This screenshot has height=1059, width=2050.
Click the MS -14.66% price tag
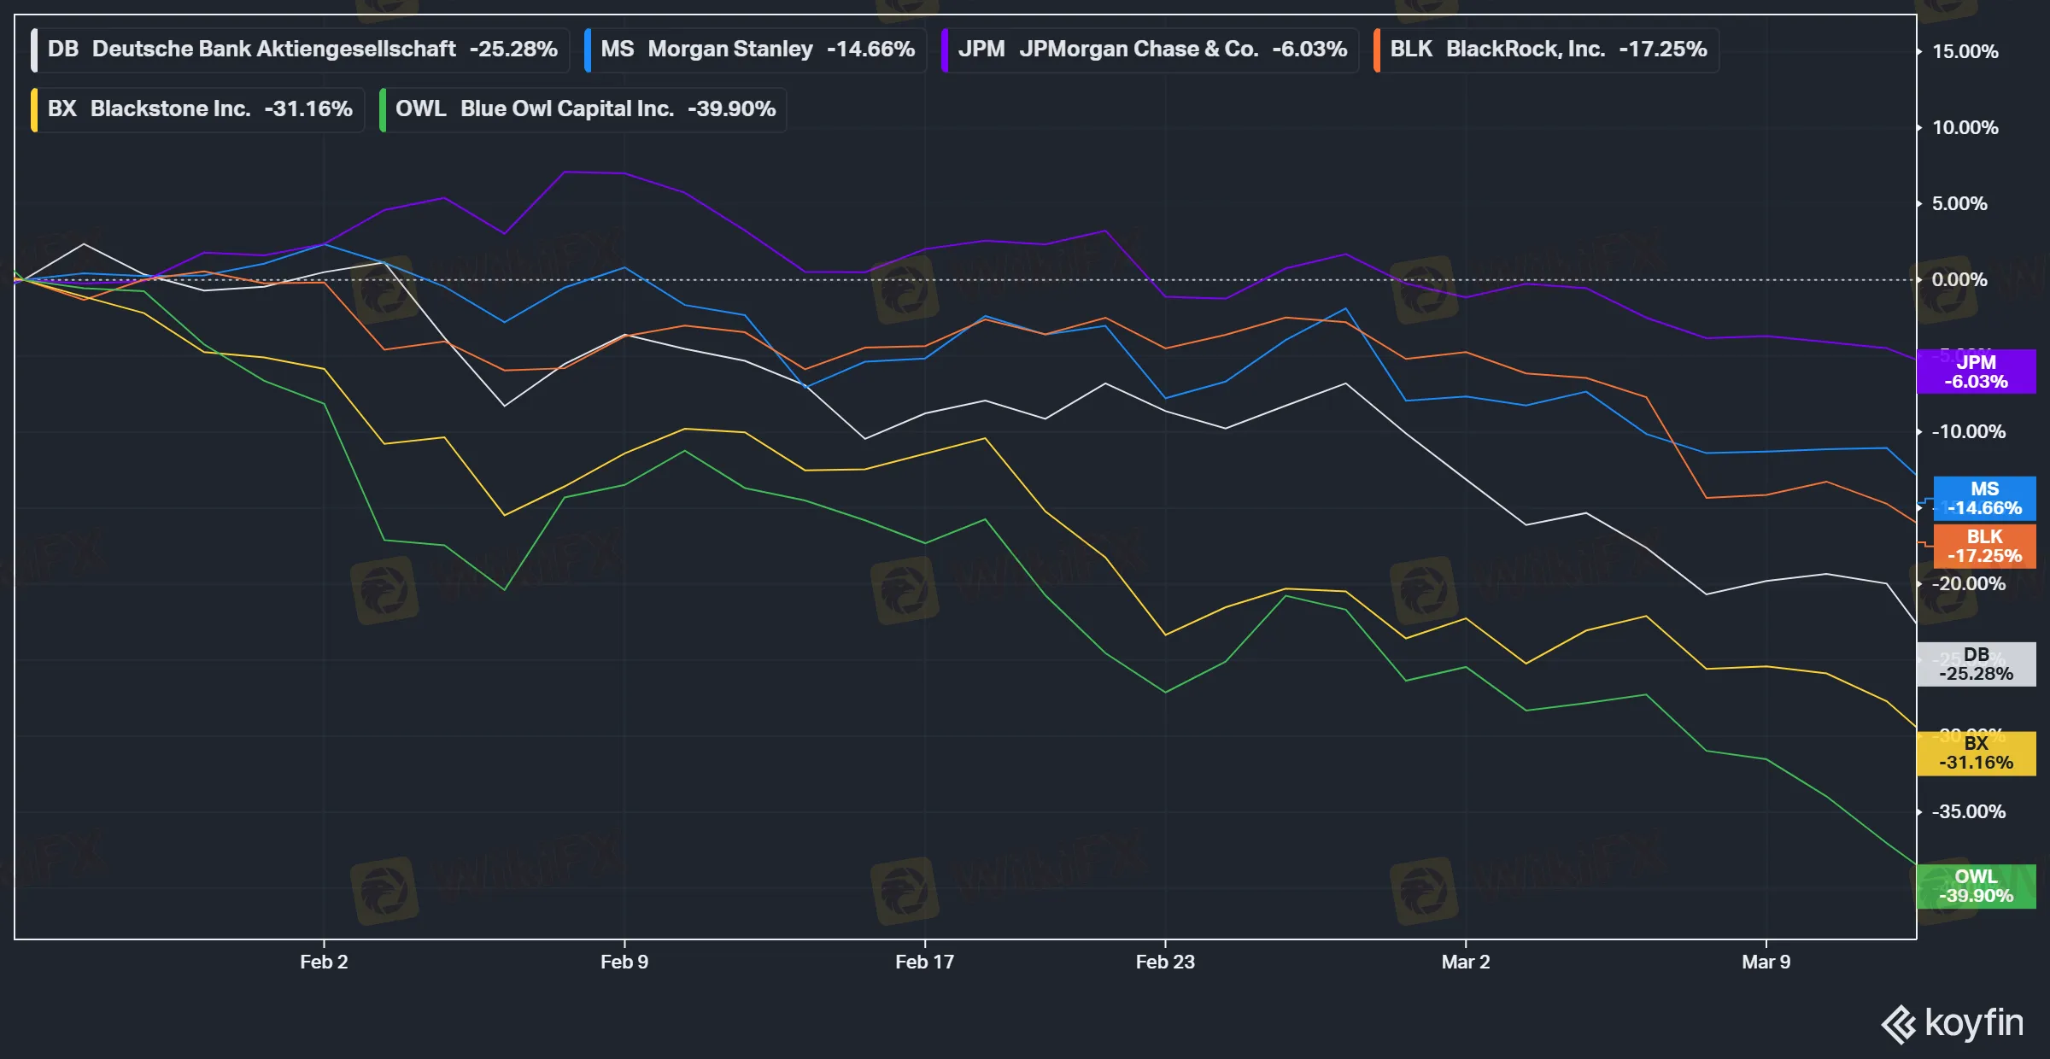pyautogui.click(x=1983, y=499)
